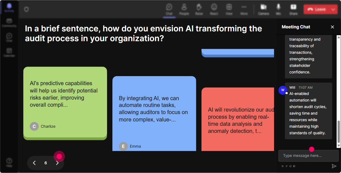Attach a file to chat message
This screenshot has width=341, height=173.
[x=287, y=166]
